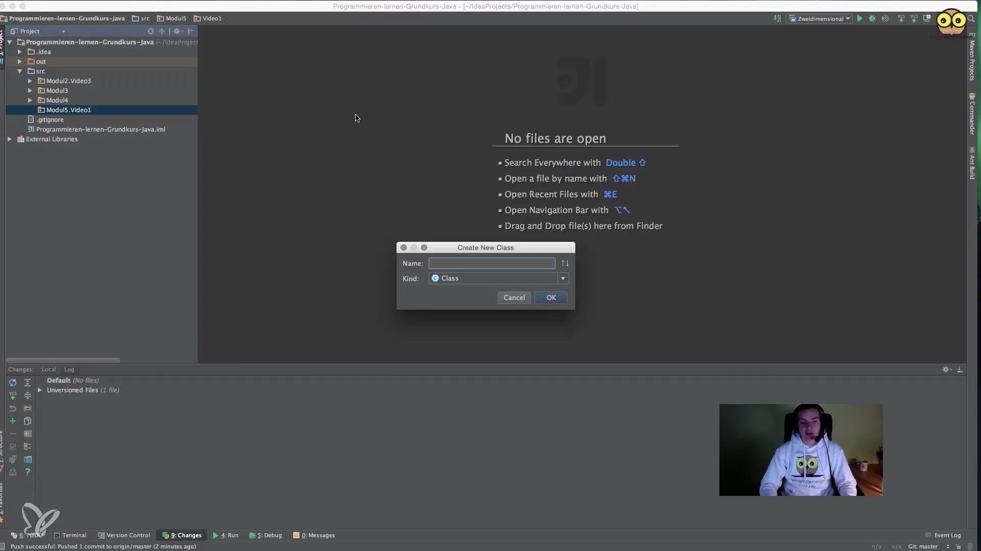Click VCS Update Project blue arrow icon
This screenshot has width=981, height=551.
click(x=901, y=19)
